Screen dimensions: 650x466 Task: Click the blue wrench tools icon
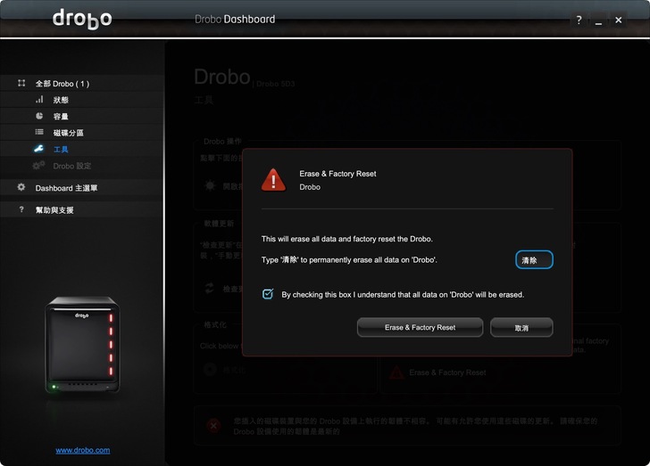(x=39, y=149)
